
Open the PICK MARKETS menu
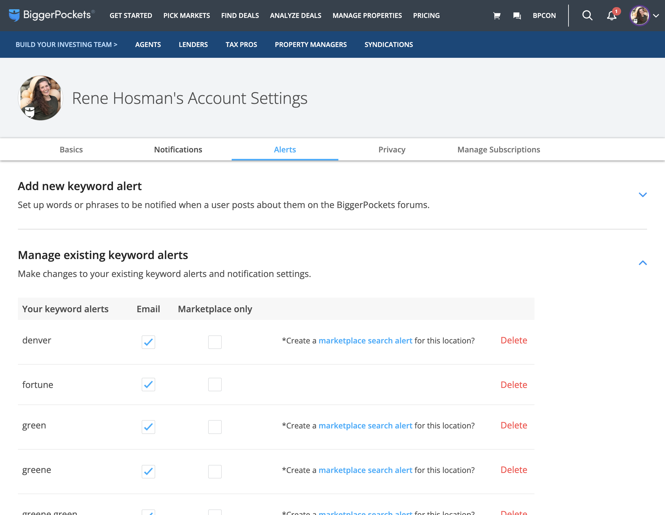tap(187, 15)
